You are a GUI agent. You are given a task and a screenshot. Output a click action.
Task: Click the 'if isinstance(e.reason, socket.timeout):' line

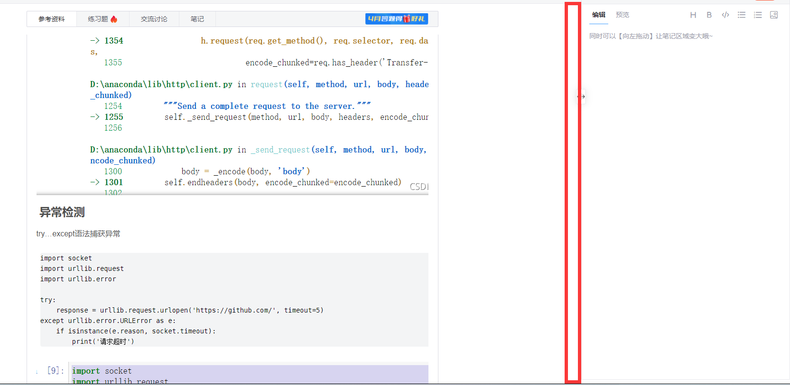[136, 331]
